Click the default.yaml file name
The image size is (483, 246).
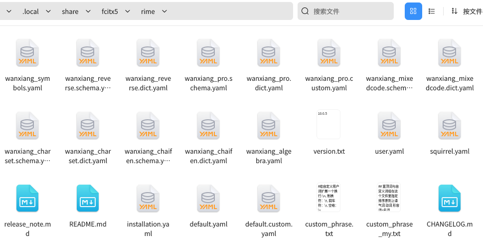coord(208,224)
